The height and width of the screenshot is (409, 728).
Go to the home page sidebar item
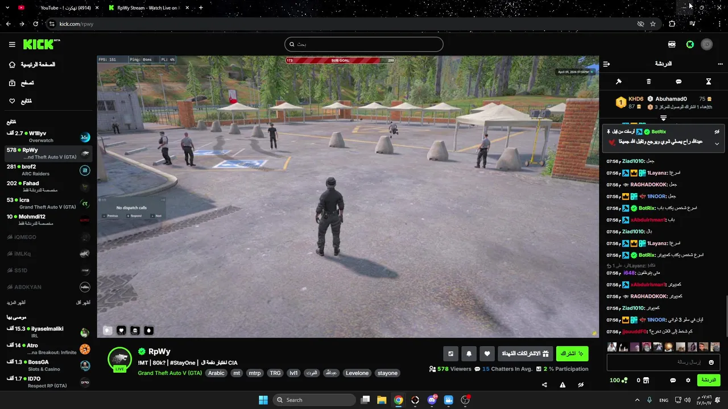pos(32,65)
